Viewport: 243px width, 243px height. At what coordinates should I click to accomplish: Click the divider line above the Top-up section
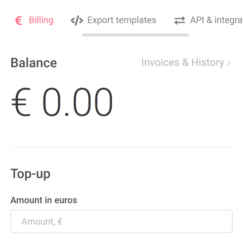pyautogui.click(x=122, y=147)
